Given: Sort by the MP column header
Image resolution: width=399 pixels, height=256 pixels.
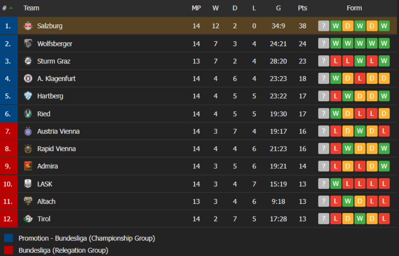Looking at the screenshot, I should point(196,8).
